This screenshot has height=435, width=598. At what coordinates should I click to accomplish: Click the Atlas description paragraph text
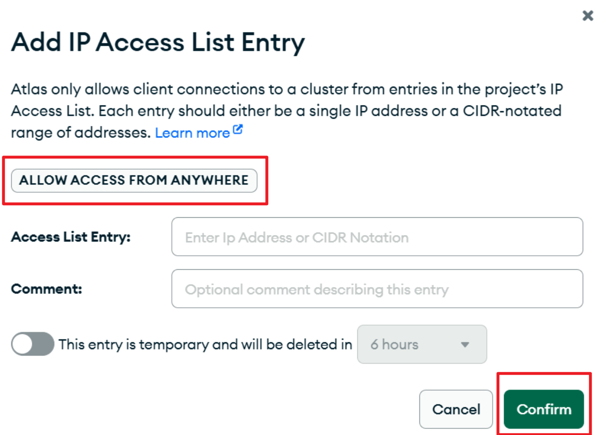[287, 111]
